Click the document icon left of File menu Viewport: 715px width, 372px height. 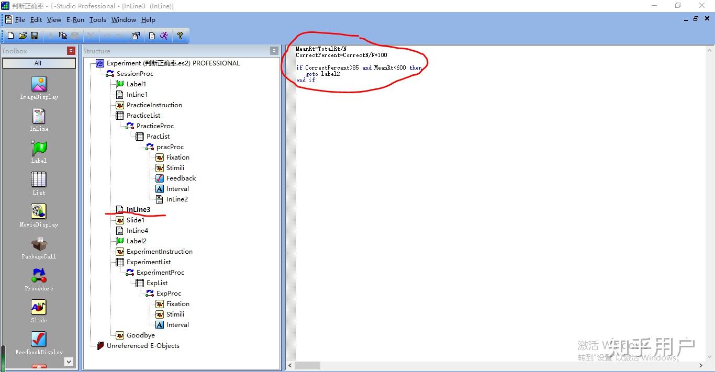8,19
